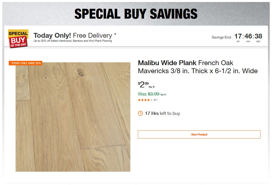Click the /sq. ft. unit beside the sale price

click(x=152, y=87)
